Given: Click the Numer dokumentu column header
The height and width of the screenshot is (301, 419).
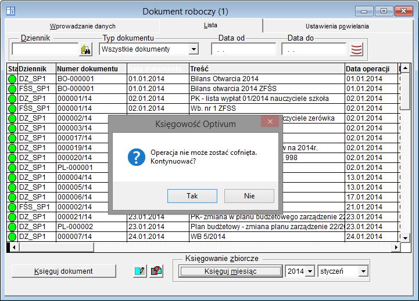Looking at the screenshot, I should (91, 69).
